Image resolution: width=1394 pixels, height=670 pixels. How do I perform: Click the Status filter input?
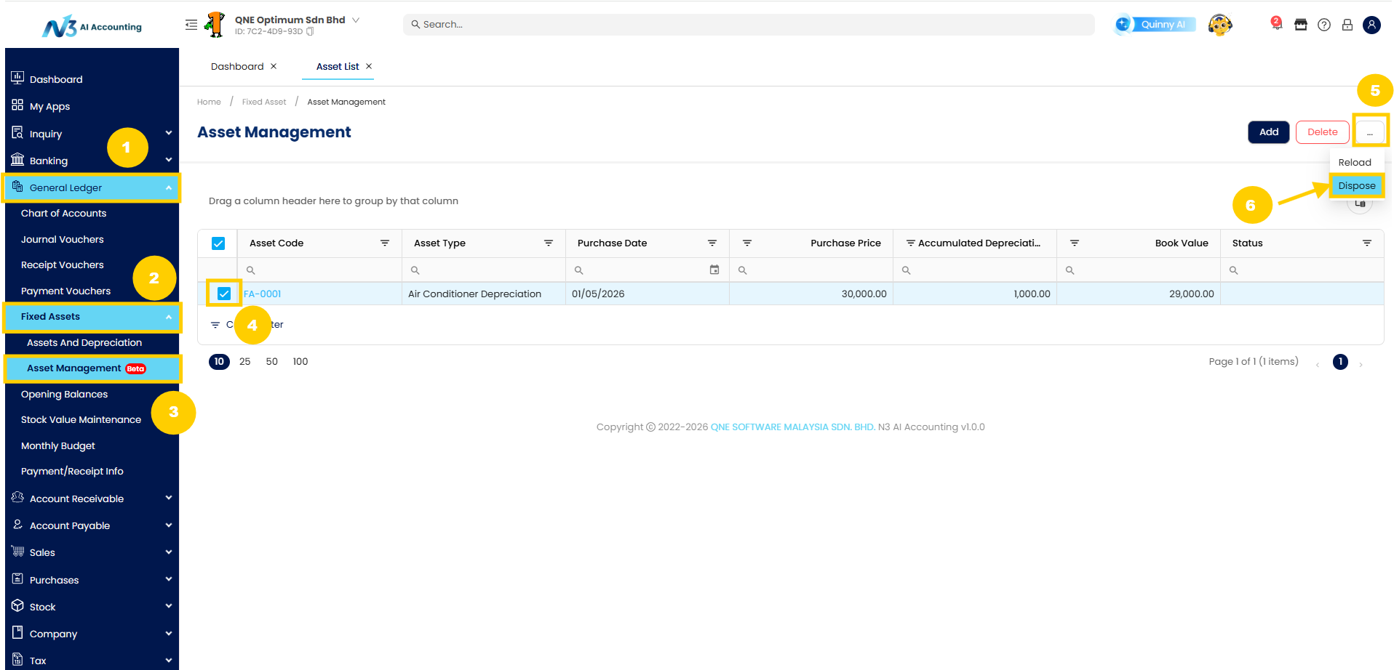pos(1302,270)
